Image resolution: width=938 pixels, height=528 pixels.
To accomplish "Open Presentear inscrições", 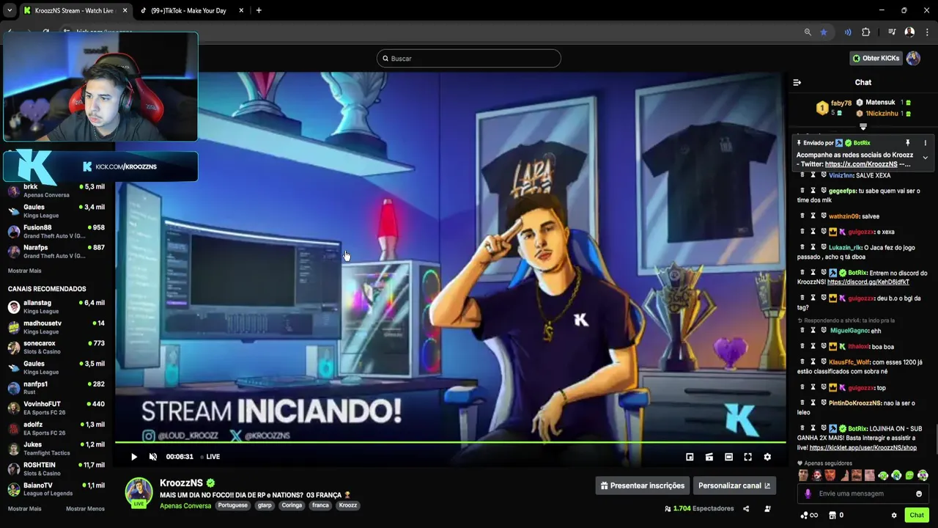I will 642,485.
